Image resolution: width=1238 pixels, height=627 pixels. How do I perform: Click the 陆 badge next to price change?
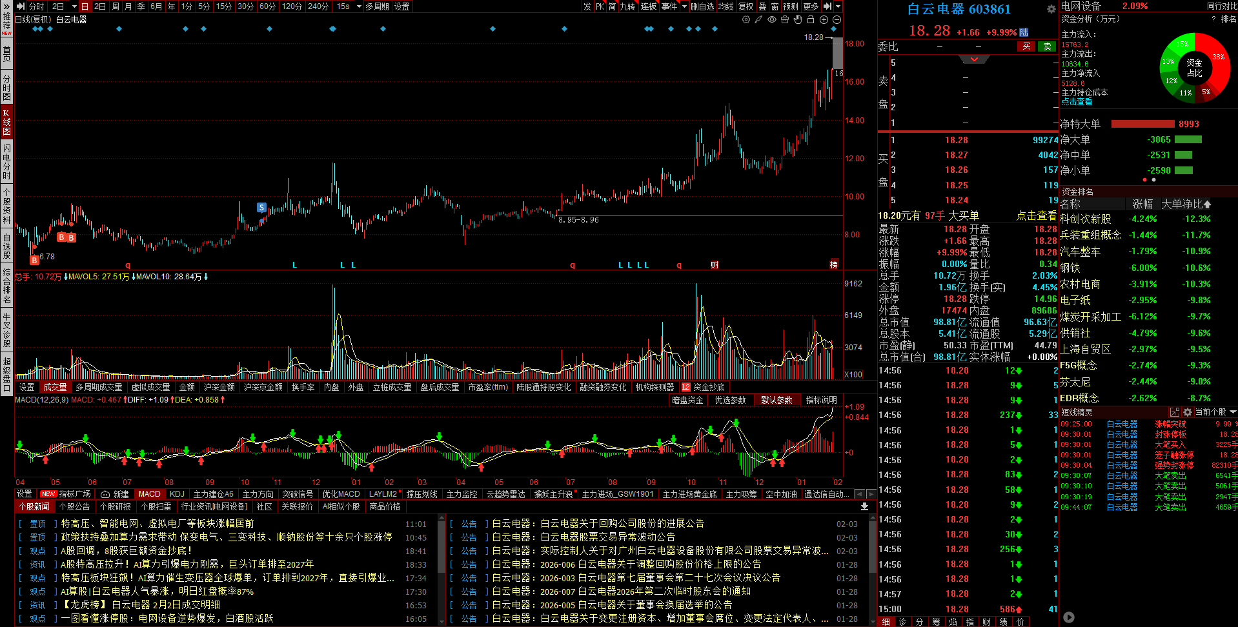click(1024, 32)
